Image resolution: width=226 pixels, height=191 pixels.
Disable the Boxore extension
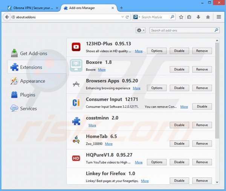[179, 70]
